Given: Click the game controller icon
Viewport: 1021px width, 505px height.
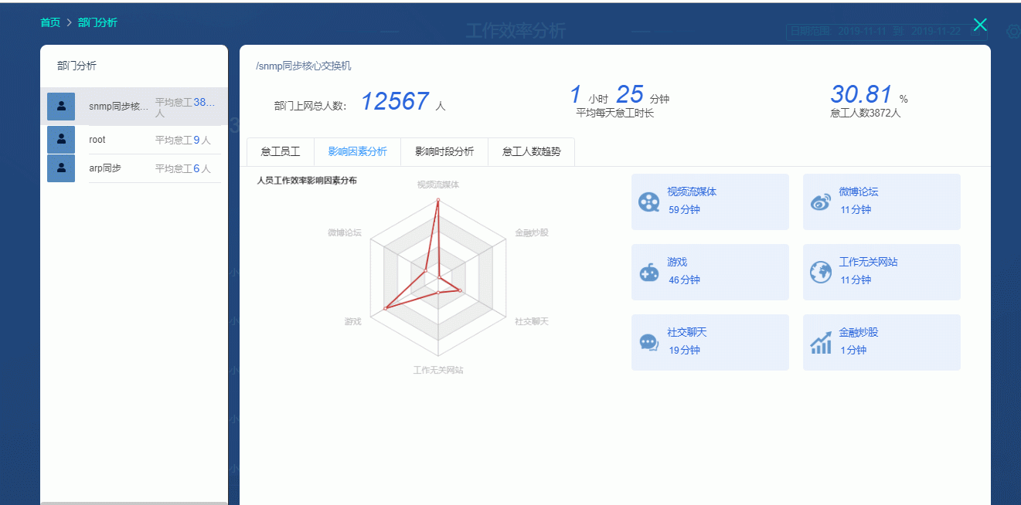Looking at the screenshot, I should pos(648,273).
